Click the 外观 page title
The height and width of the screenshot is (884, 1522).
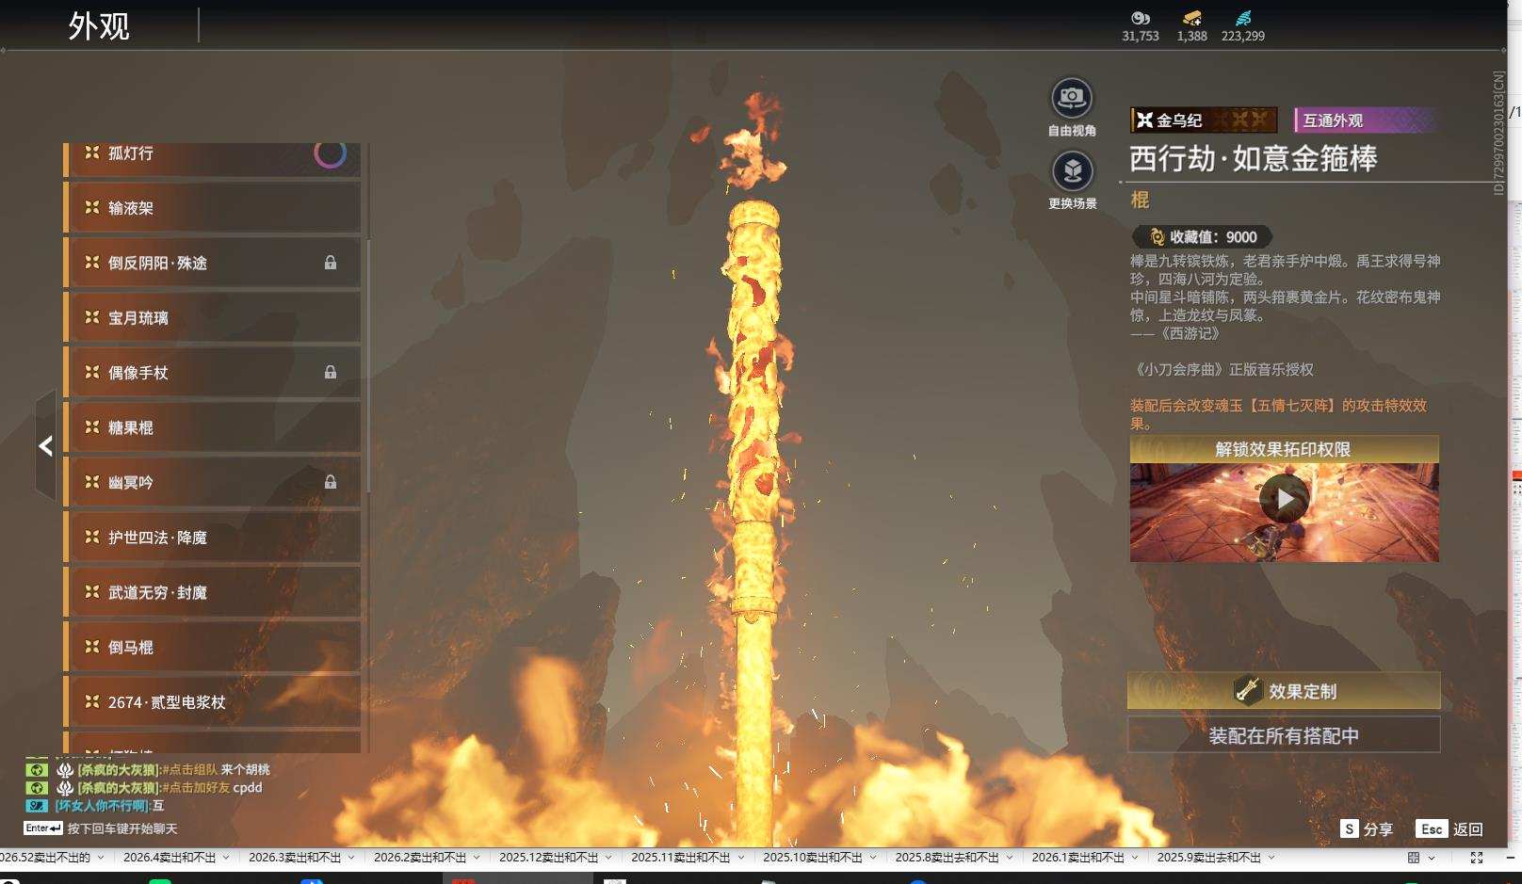point(99,25)
